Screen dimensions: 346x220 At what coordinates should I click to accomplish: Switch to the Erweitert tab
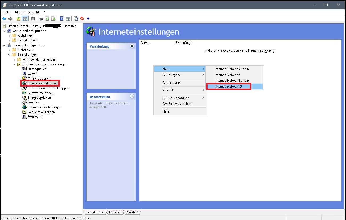(115, 212)
